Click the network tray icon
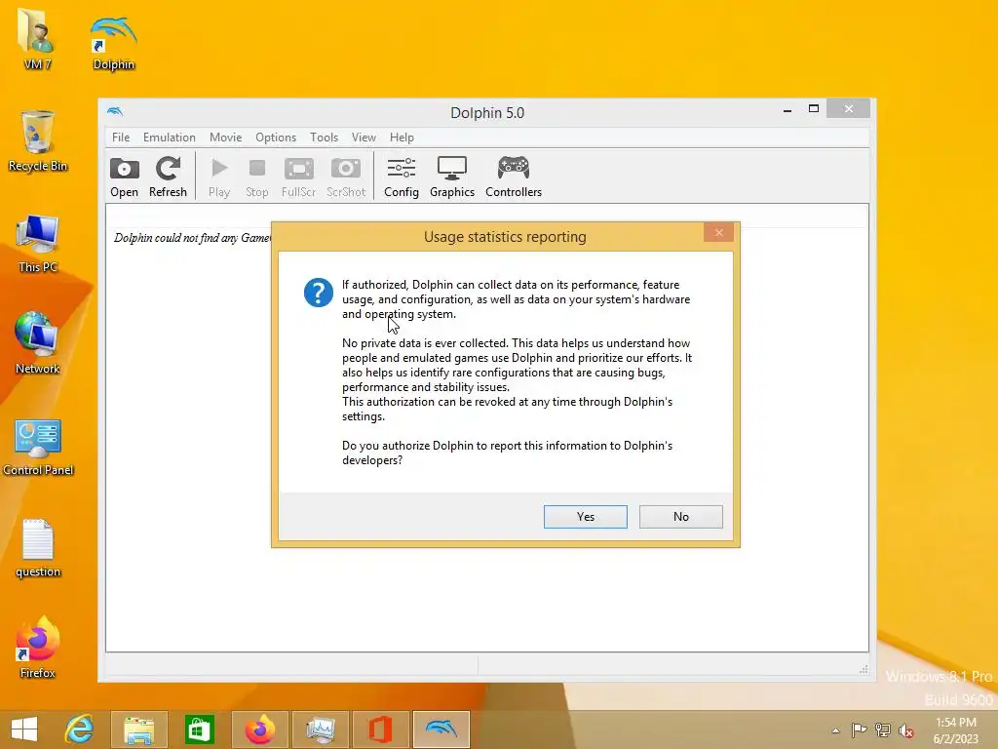 pyautogui.click(x=883, y=730)
